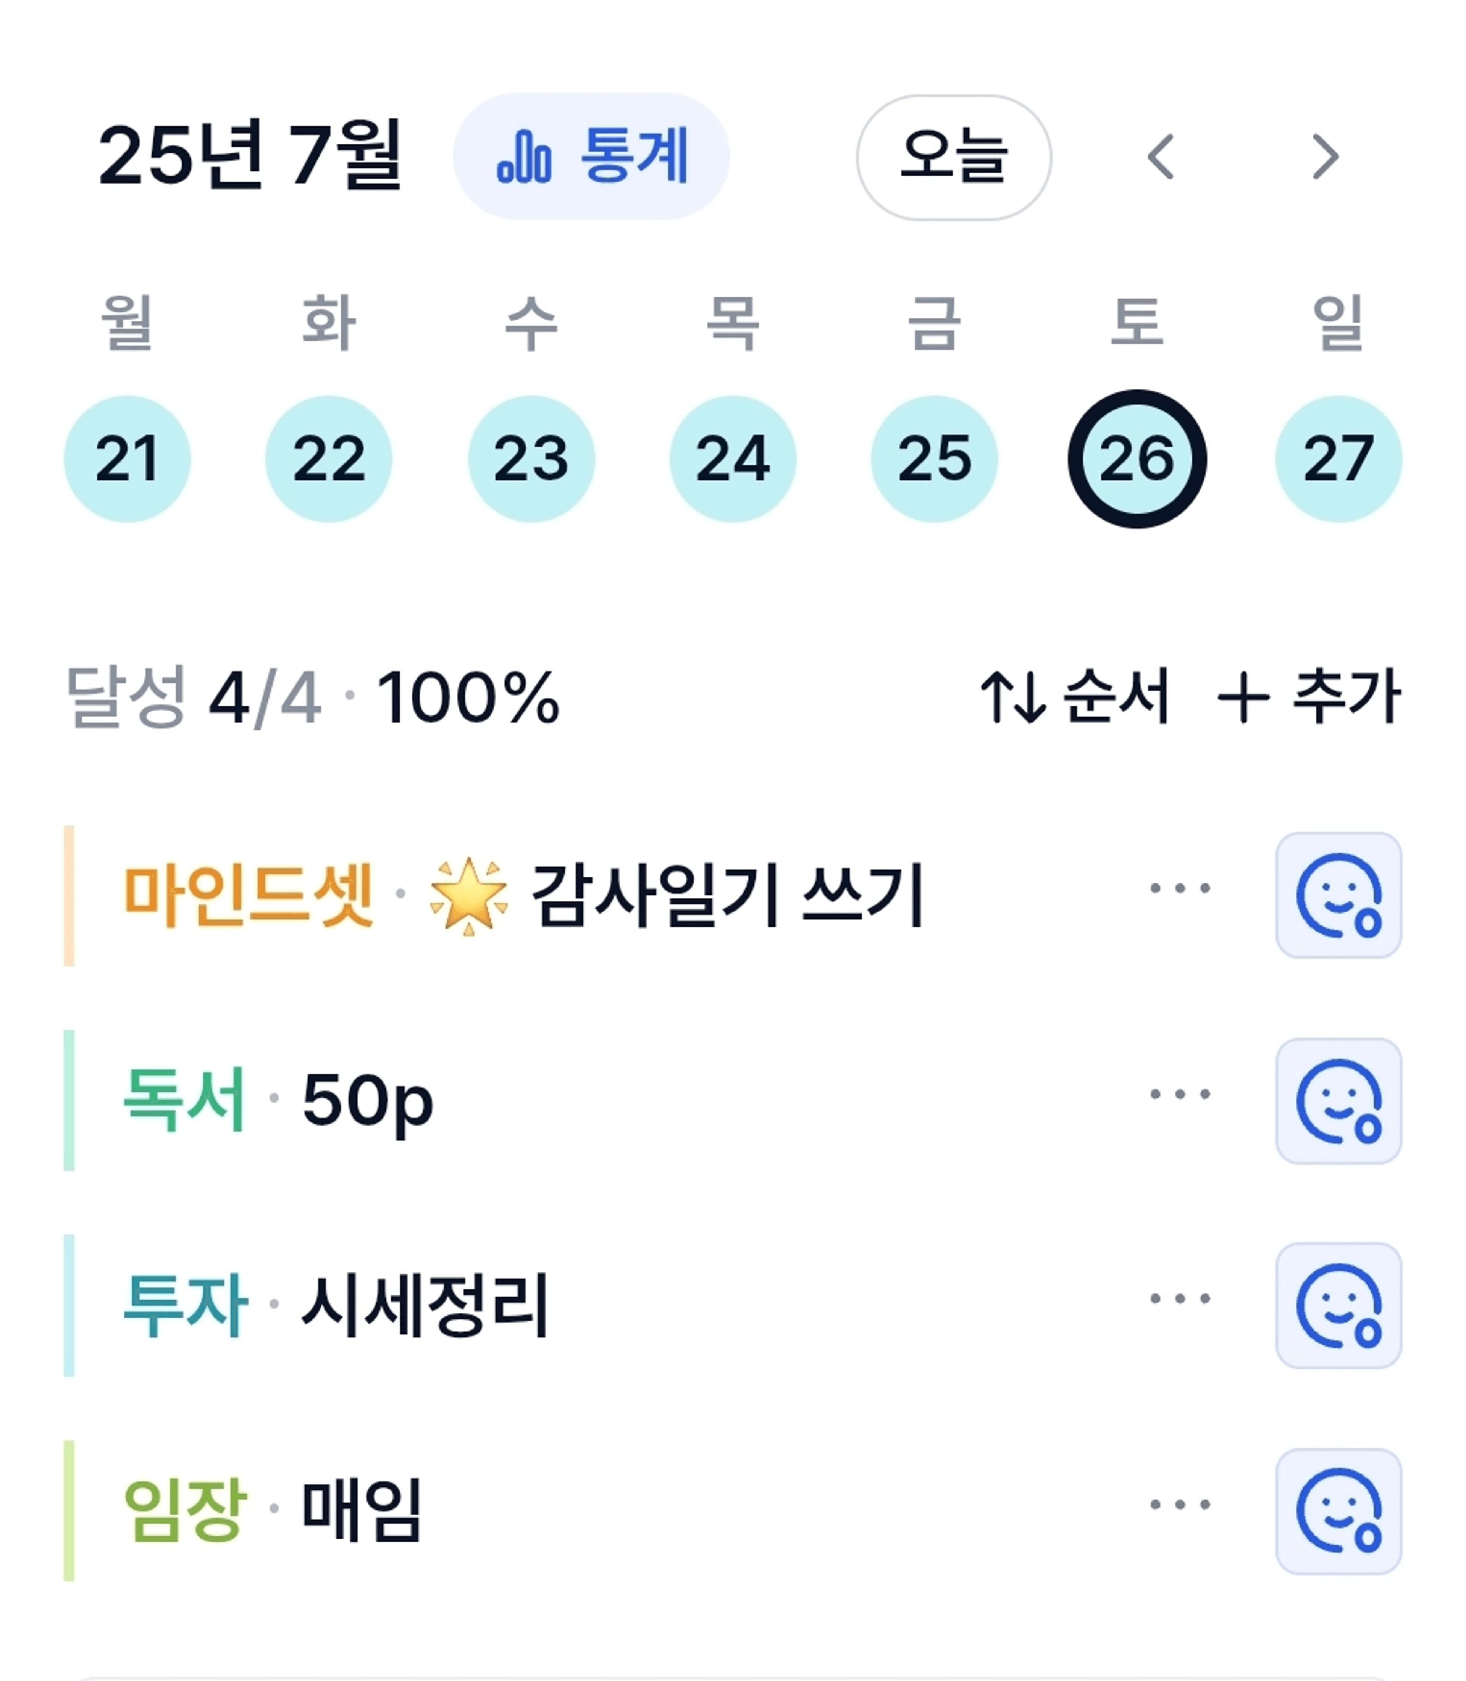Toggle completion smiley for 임장 매임
This screenshot has width=1466, height=1681.
click(1339, 1511)
